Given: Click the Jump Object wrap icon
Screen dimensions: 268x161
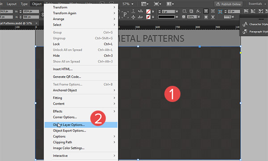Looking at the screenshot, I should pos(213,17).
